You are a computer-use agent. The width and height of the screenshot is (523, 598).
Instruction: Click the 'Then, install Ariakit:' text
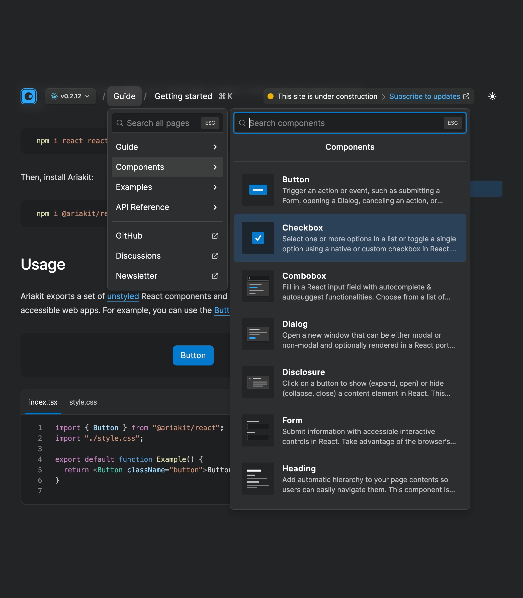click(x=57, y=178)
